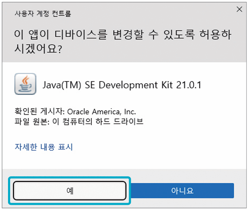Click 예 to allow the changes
Viewport: 248px width, 209px height.
[x=70, y=191]
